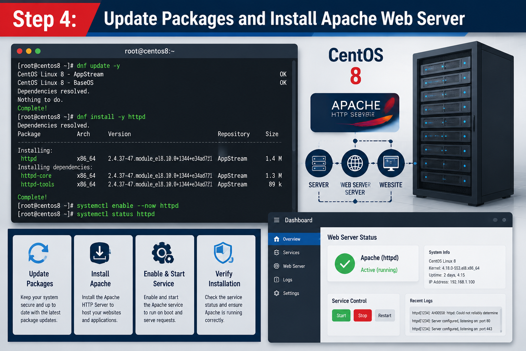Click the 'Recent Logs' heading
The width and height of the screenshot is (526, 351).
tap(421, 301)
